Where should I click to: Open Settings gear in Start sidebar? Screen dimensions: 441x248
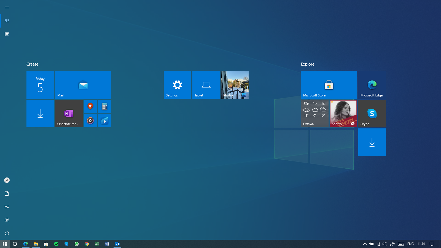(x=7, y=220)
